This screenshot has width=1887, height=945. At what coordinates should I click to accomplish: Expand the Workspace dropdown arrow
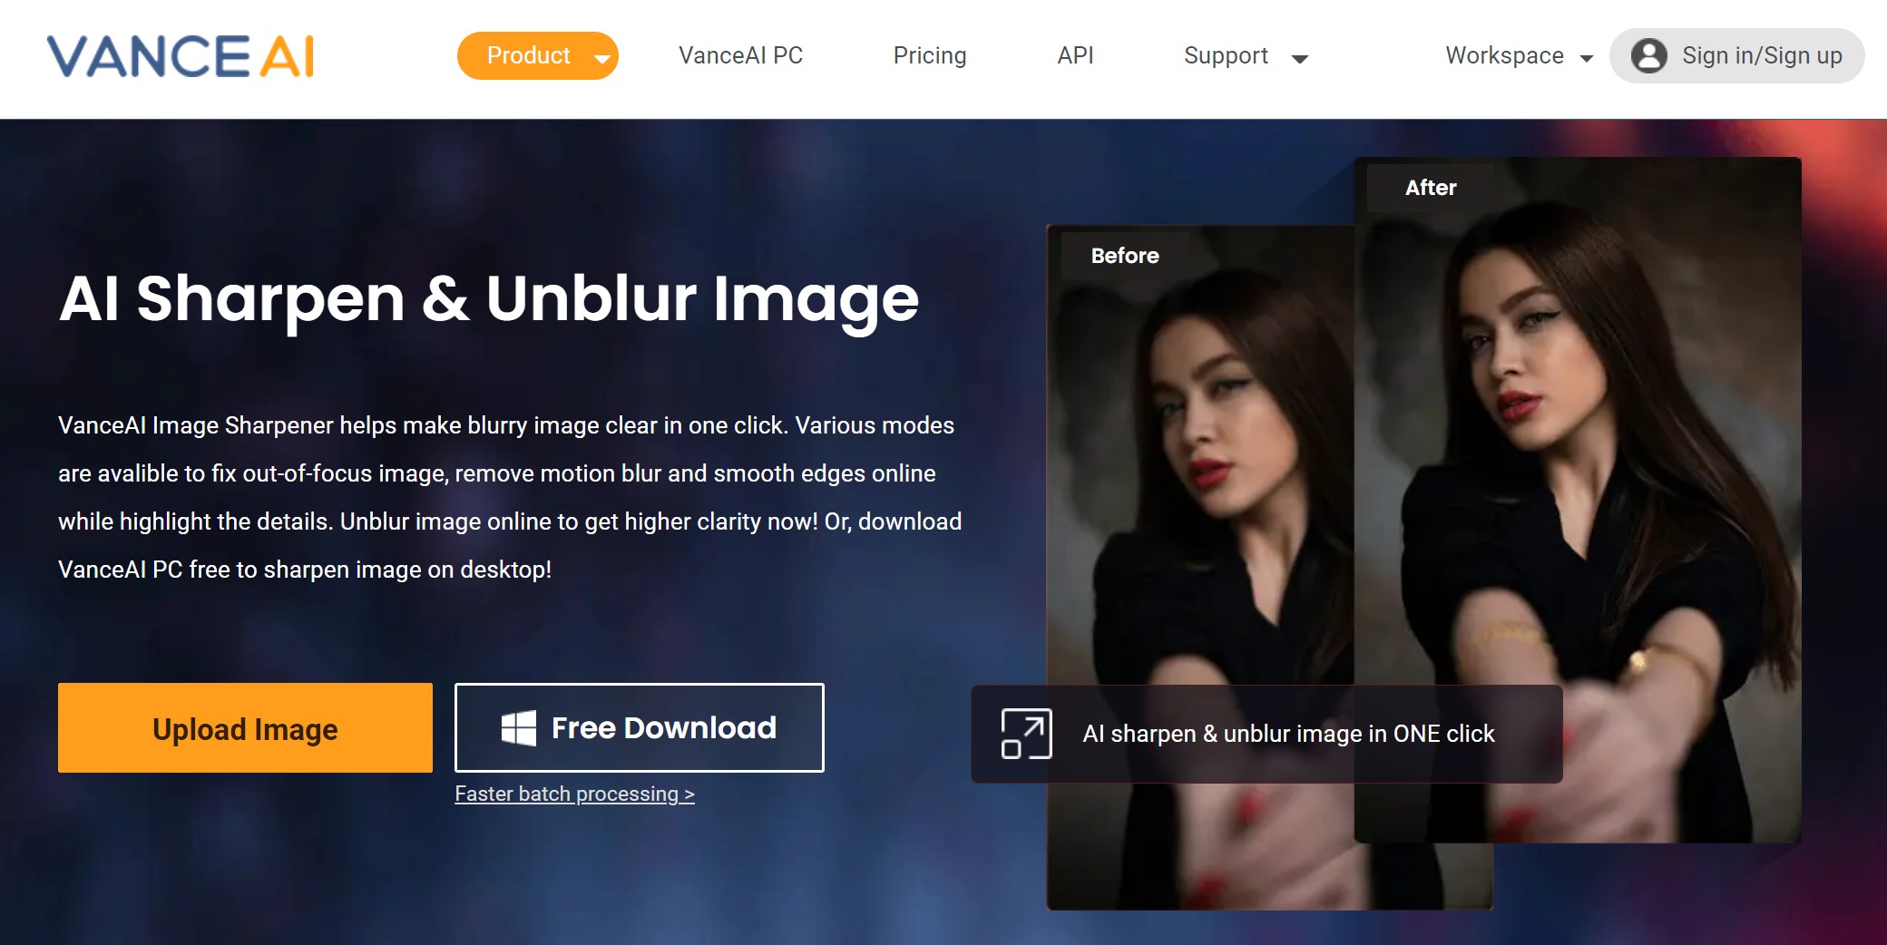pyautogui.click(x=1586, y=59)
